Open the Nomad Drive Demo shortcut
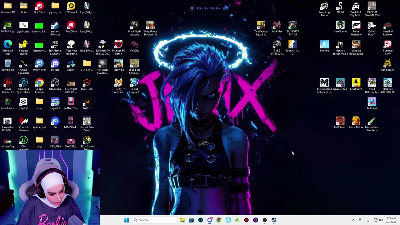This screenshot has width=400, height=225. point(87,124)
